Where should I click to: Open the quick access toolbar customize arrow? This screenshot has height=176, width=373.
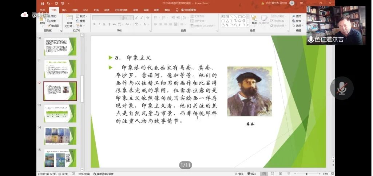(68, 4)
